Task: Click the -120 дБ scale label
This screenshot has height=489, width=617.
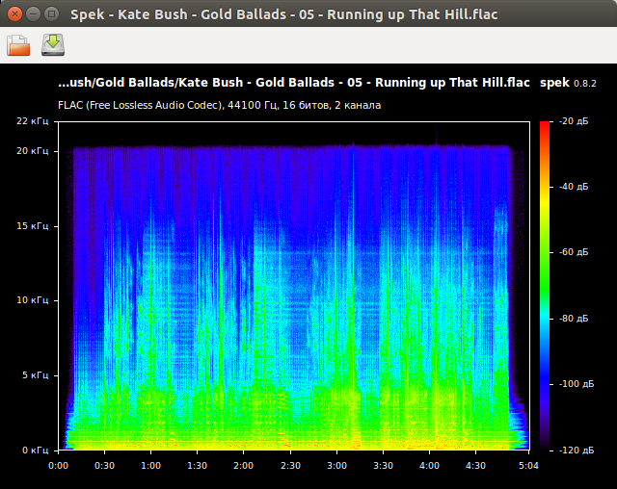Action: pos(572,450)
